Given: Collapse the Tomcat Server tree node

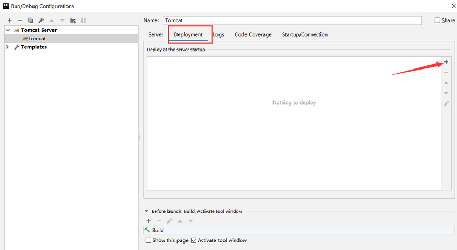Looking at the screenshot, I should (8, 30).
